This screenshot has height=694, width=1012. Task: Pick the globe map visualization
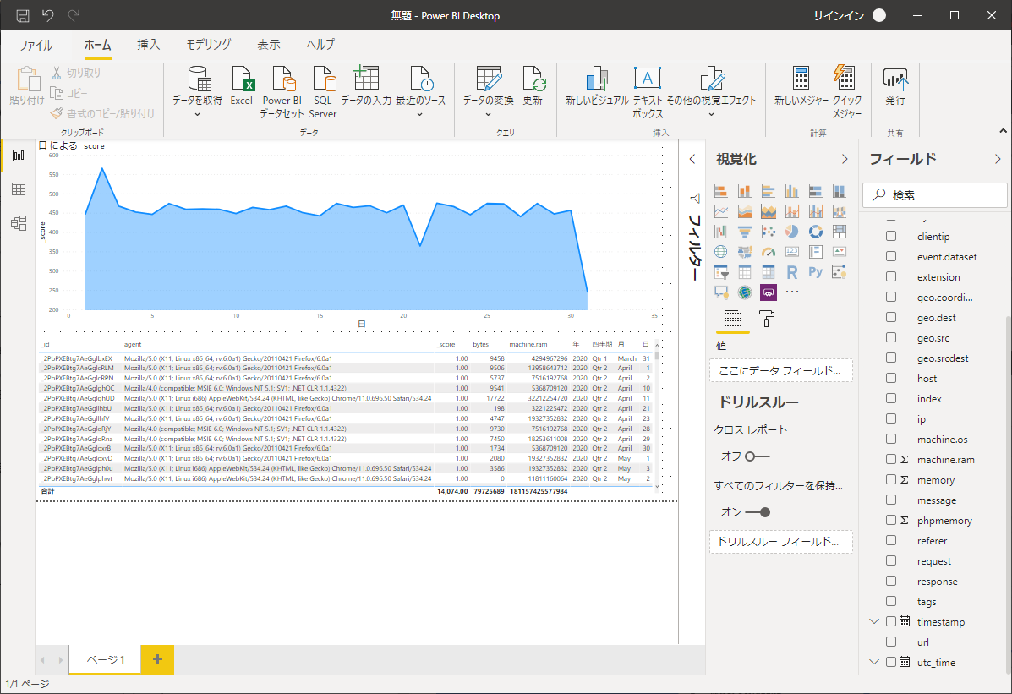721,252
